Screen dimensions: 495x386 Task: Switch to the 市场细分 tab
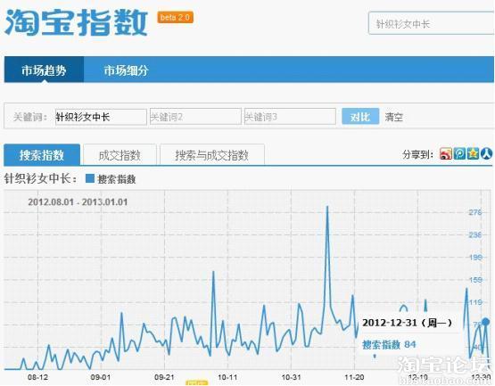[x=126, y=70]
